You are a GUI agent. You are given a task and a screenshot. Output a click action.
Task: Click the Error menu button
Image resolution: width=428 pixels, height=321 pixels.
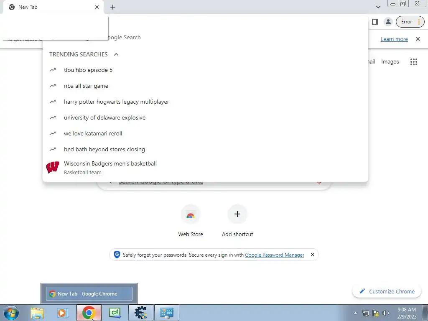[410, 22]
